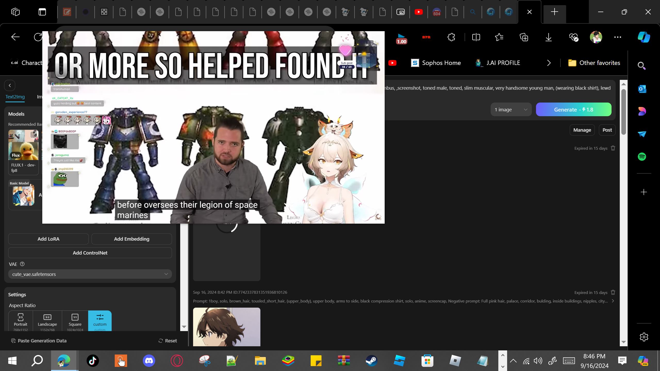
Task: Select the custom aspect ratio
Action: 100,321
